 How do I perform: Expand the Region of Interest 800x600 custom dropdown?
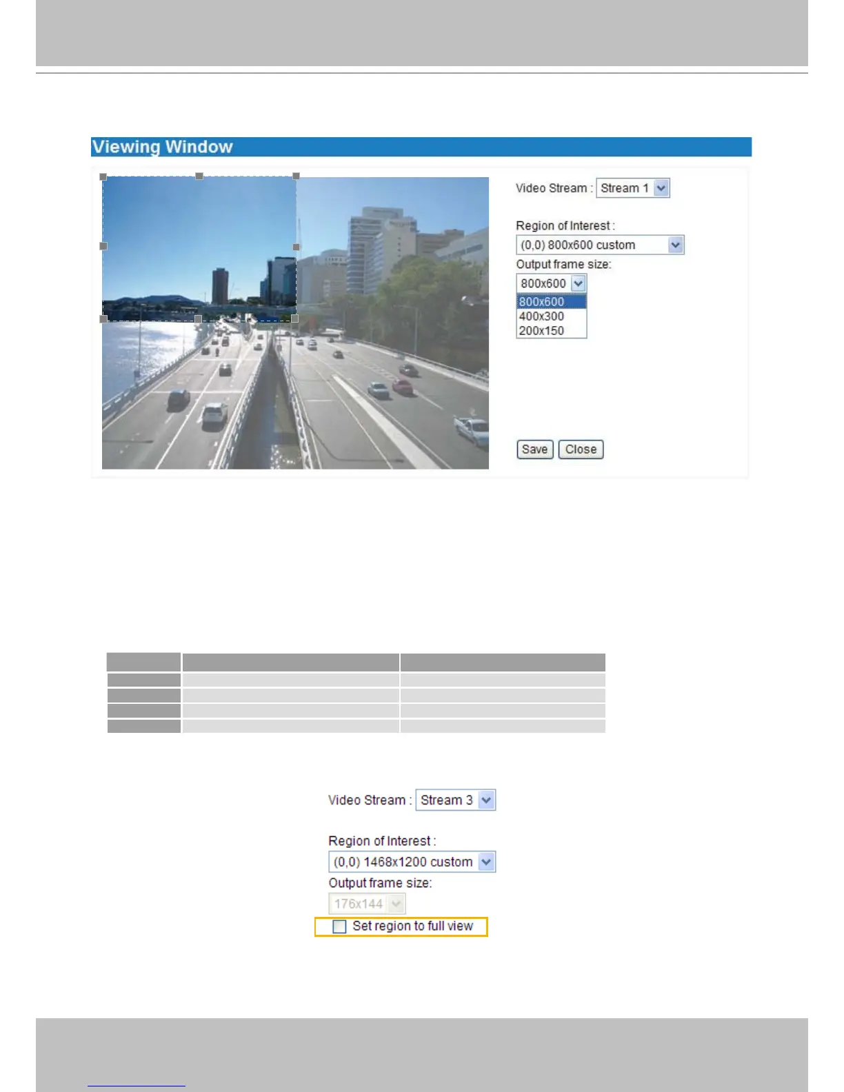(x=675, y=245)
